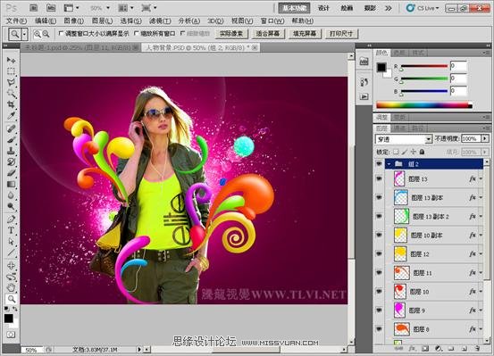Expand fx effects arrow on 图层 13

click(481, 178)
